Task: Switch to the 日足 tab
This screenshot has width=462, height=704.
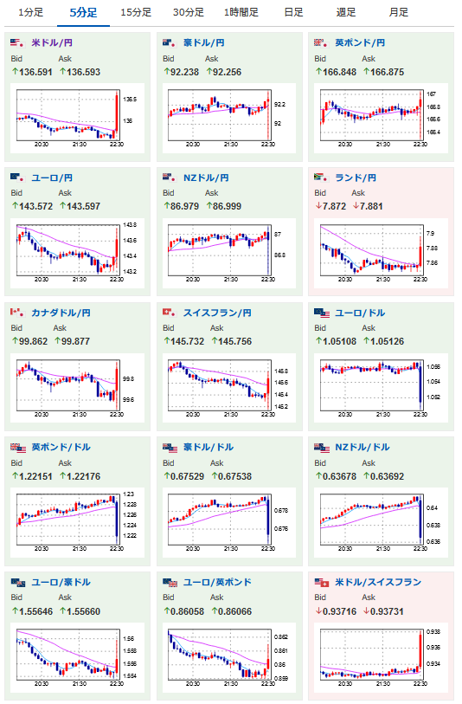Action: [x=294, y=13]
